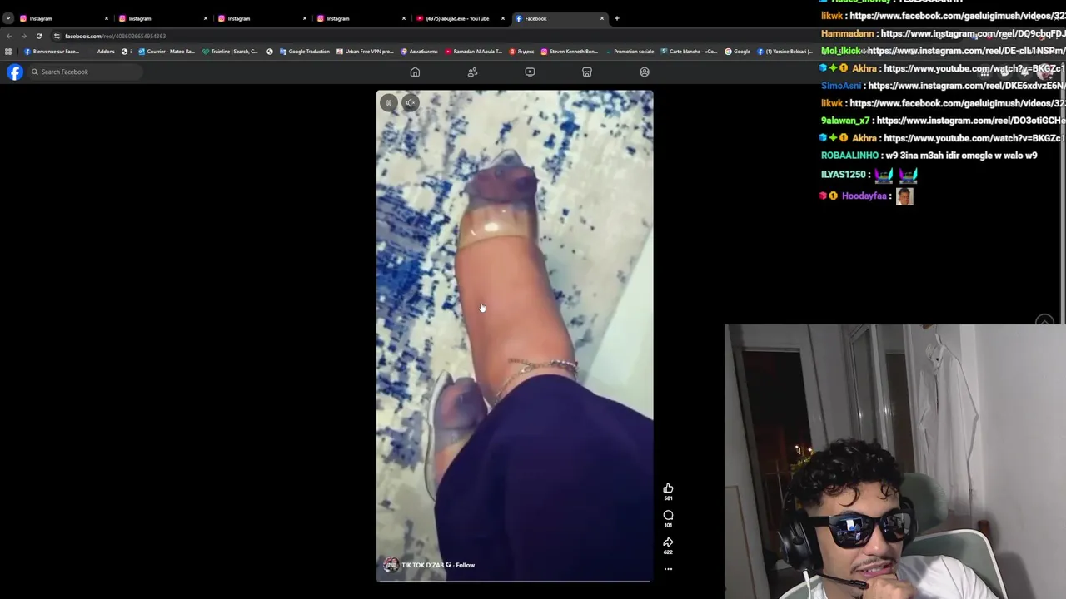The image size is (1066, 599).
Task: Open the Carte blanche bookmark
Action: click(x=689, y=52)
